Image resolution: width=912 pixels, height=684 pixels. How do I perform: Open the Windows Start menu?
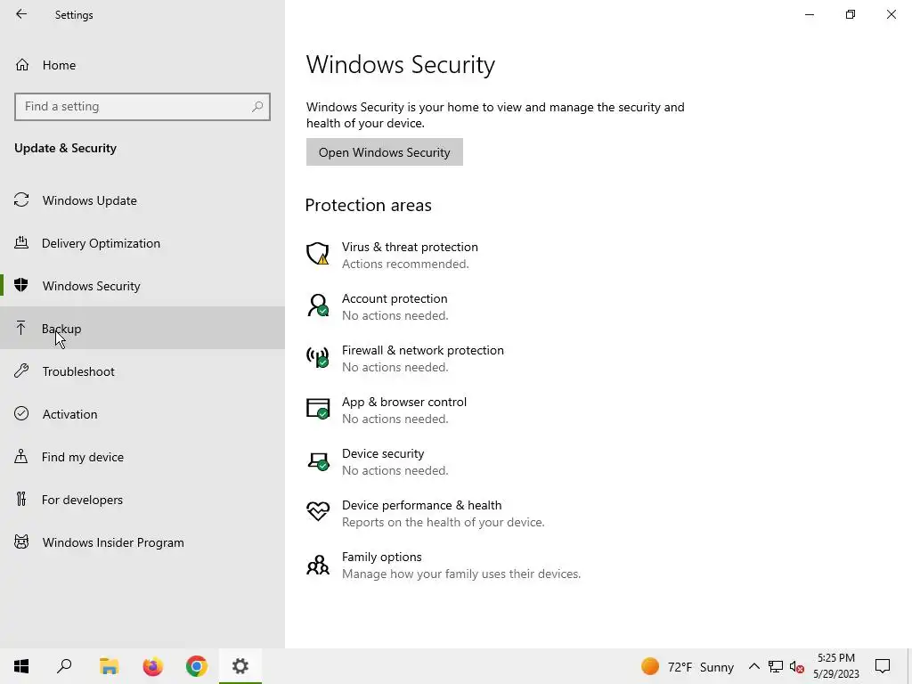[21, 666]
